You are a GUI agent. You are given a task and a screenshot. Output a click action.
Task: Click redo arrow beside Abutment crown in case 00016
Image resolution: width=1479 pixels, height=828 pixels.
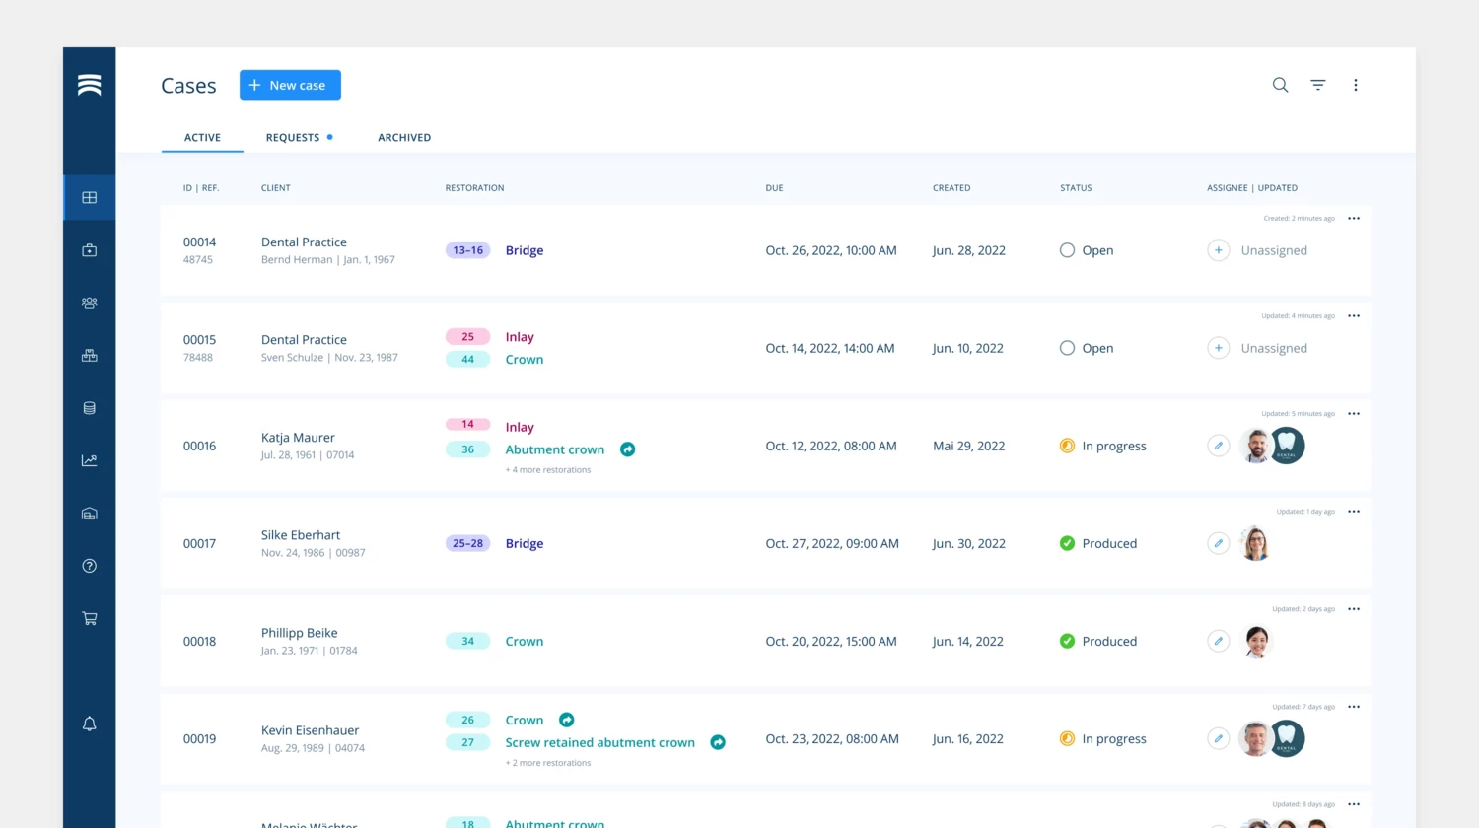(x=627, y=449)
